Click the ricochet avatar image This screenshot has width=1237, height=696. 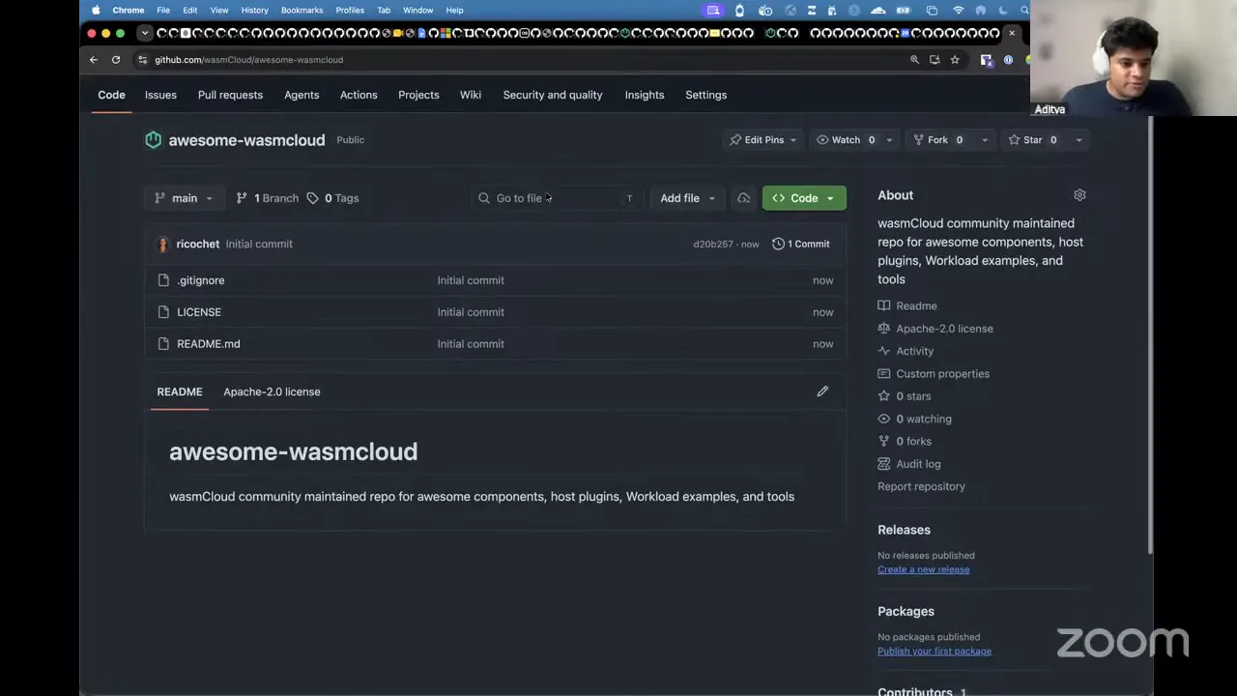[x=162, y=244]
